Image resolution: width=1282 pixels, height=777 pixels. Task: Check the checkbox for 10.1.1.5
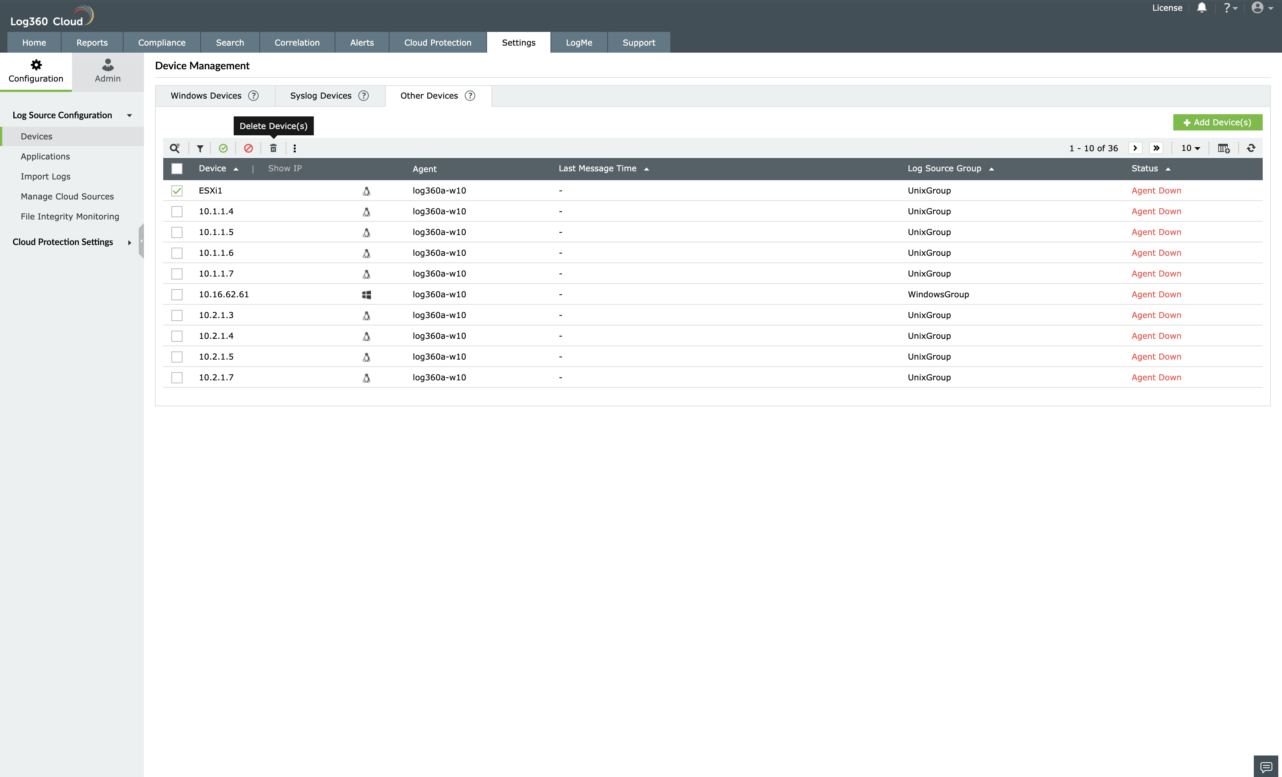tap(177, 232)
